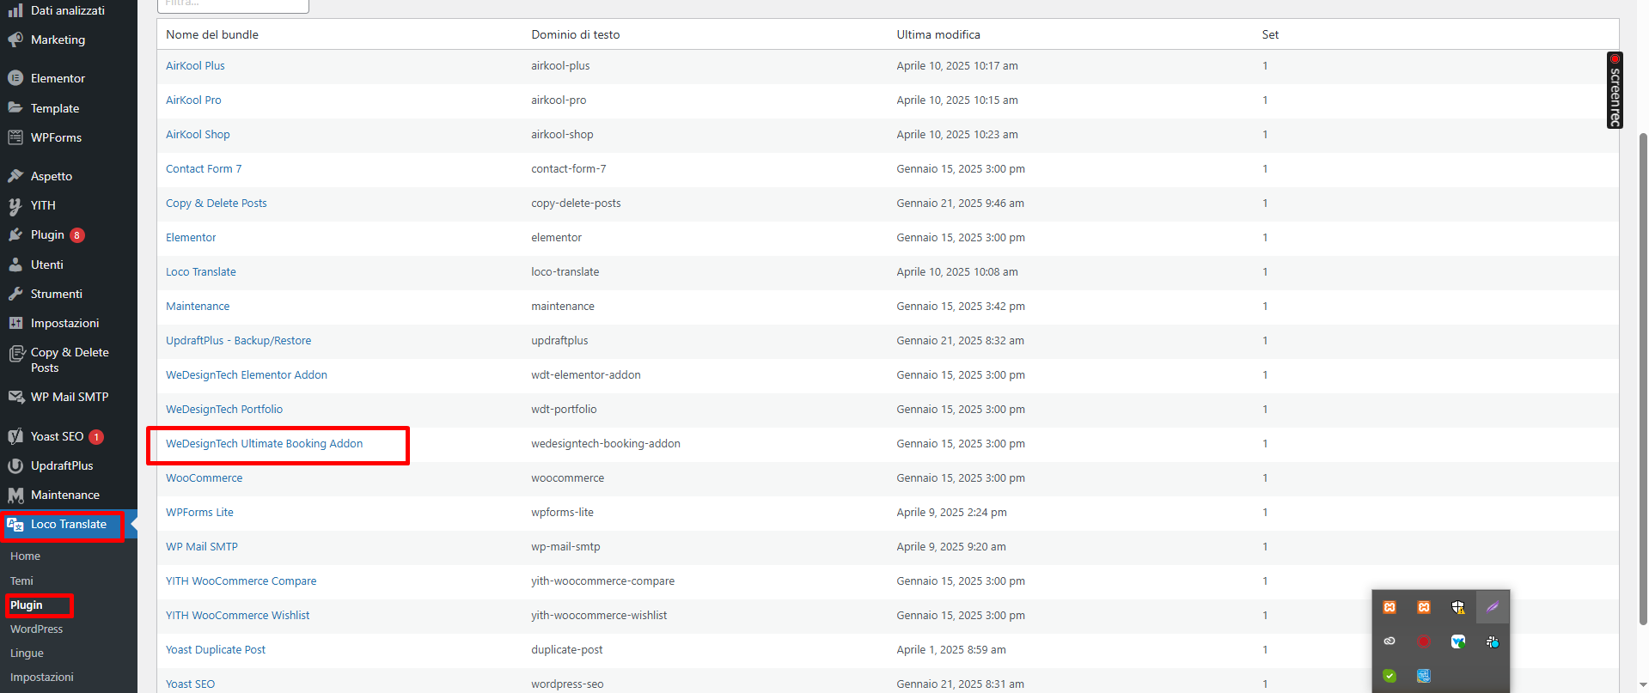Select Plugin under Loco Translate submenu
This screenshot has height=693, width=1649.
pos(27,605)
